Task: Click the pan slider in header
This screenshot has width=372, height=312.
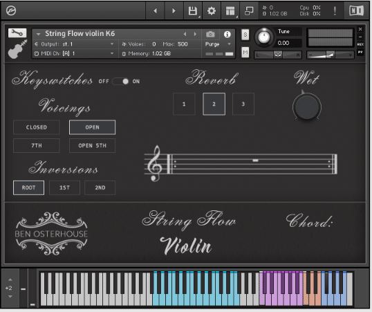Action: pyautogui.click(x=278, y=55)
